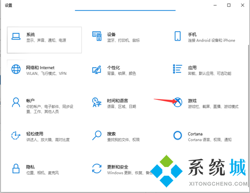Viewport: 250px width, 193px height.
Task: Click the 蓝牙、打印机、鼠标 description
Action: coord(123,41)
